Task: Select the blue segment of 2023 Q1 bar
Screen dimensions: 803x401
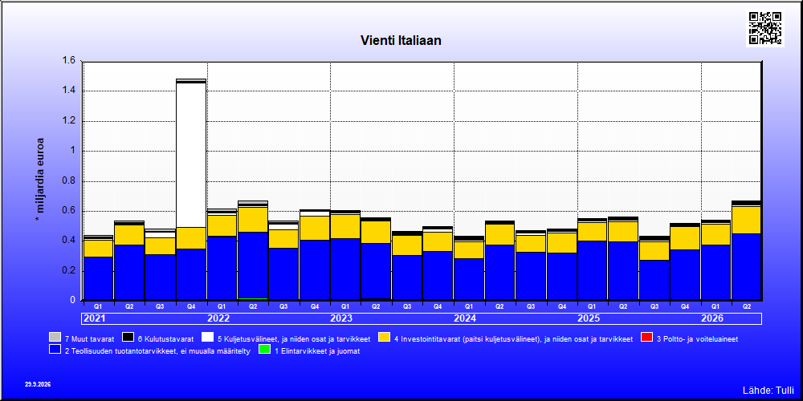Action: (345, 269)
